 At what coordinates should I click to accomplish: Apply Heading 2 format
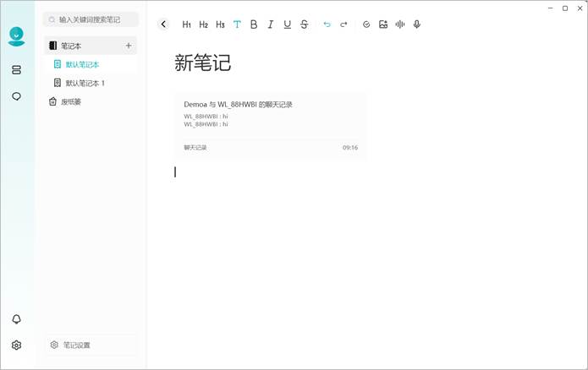203,24
